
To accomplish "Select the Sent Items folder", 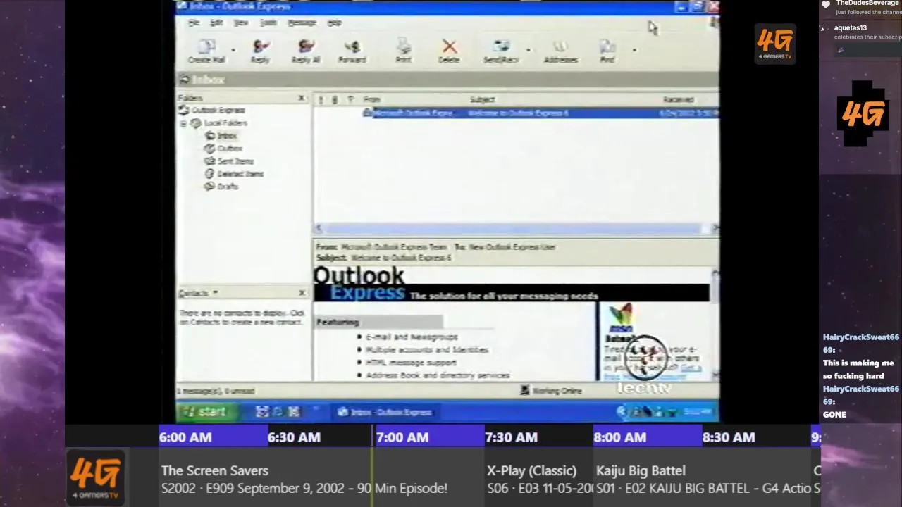I will pos(230,161).
